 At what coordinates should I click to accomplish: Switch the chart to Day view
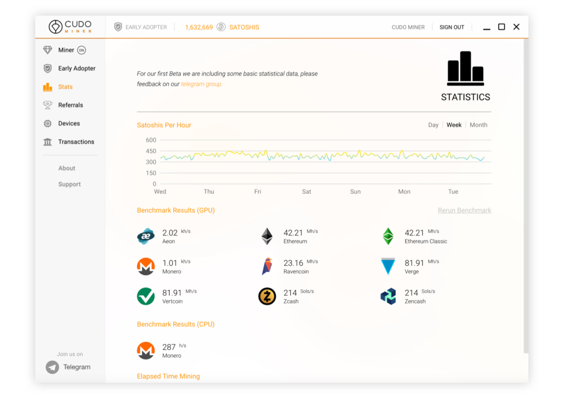[433, 125]
